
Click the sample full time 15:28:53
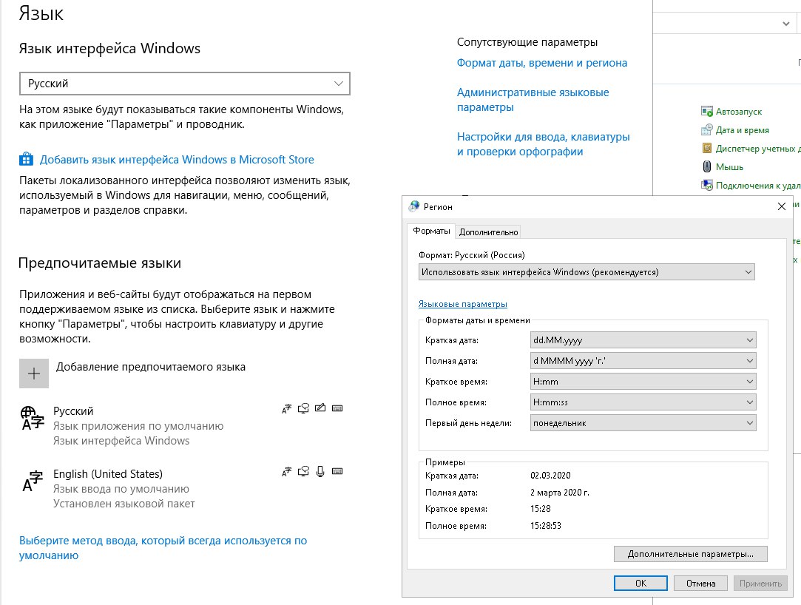coord(546,525)
